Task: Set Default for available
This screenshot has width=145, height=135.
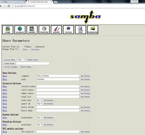Action: (x=48, y=125)
